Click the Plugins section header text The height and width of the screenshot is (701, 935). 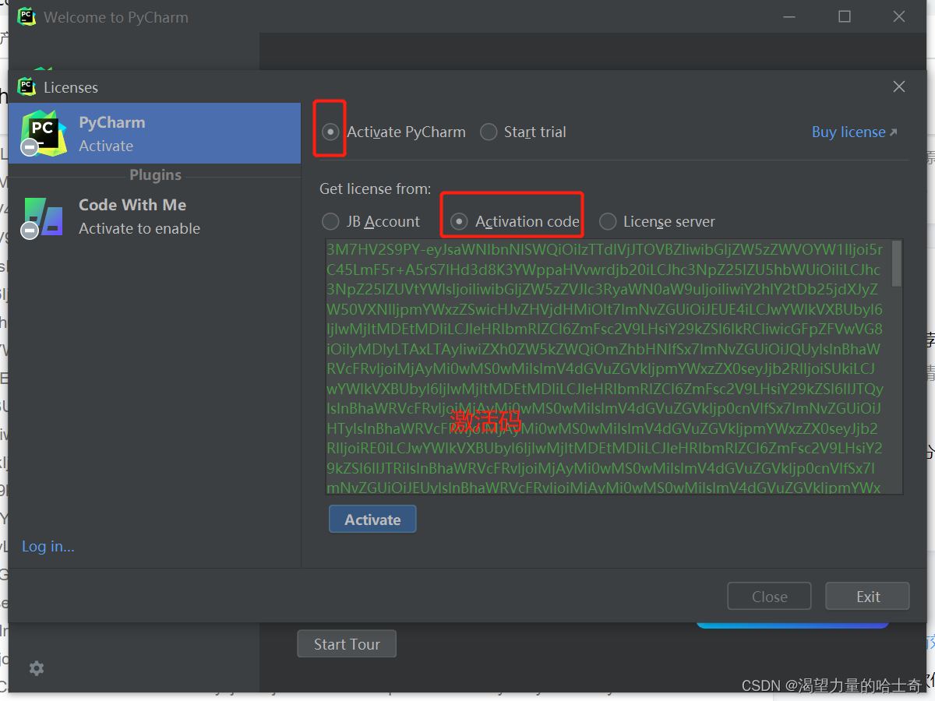point(155,175)
